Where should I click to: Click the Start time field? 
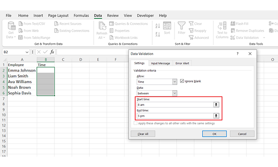(x=175, y=105)
